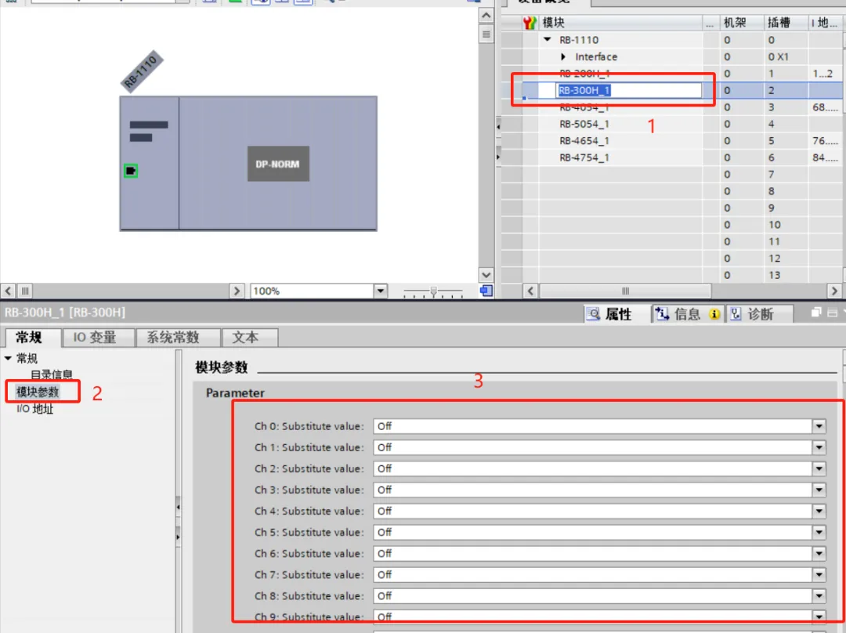Open the overview navigation icon beside the zoom slider
Viewport: 846px width, 633px height.
[x=486, y=291]
